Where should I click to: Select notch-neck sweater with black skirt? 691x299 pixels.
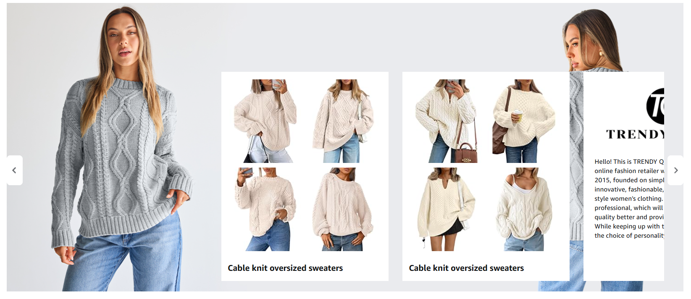click(x=447, y=209)
